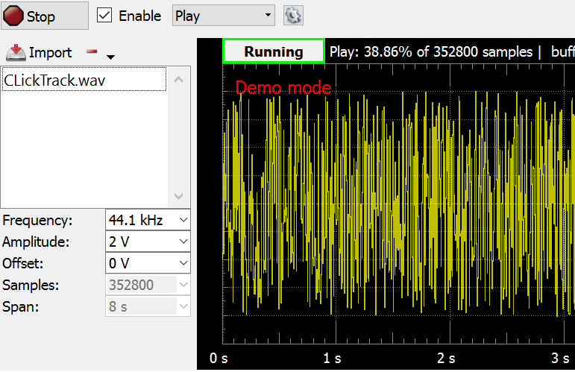The image size is (575, 372).
Task: Open the Frequency 44.1 kHz dropdown
Action: click(x=148, y=220)
